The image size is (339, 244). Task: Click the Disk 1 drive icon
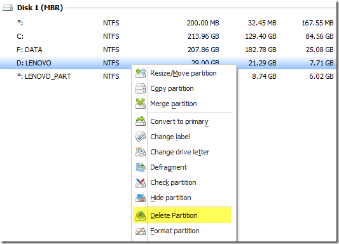pyautogui.click(x=8, y=8)
